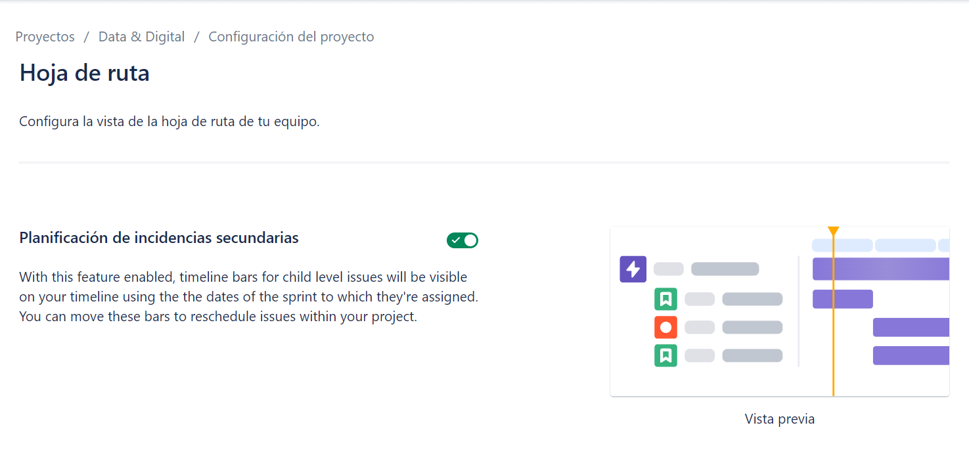Screen dimensions: 969x465
Task: Click the Vista previa caption
Action: 780,419
